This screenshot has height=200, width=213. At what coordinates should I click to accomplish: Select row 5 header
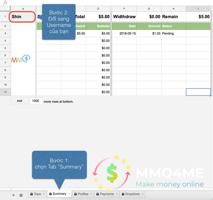pyautogui.click(x=5, y=48)
